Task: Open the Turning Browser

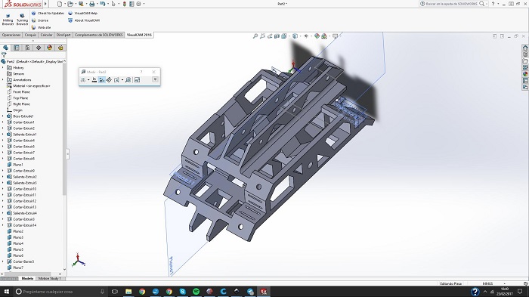Action: [x=22, y=19]
